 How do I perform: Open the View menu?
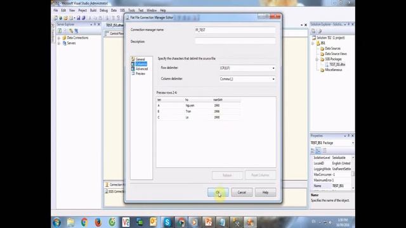(72, 10)
